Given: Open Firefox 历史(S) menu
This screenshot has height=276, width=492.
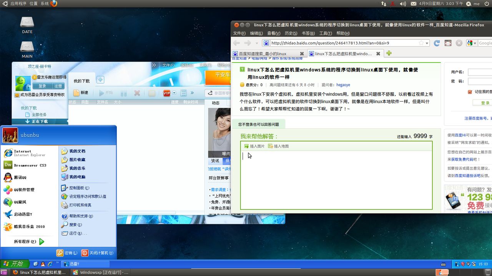Looking at the screenshot, I should pos(291,33).
